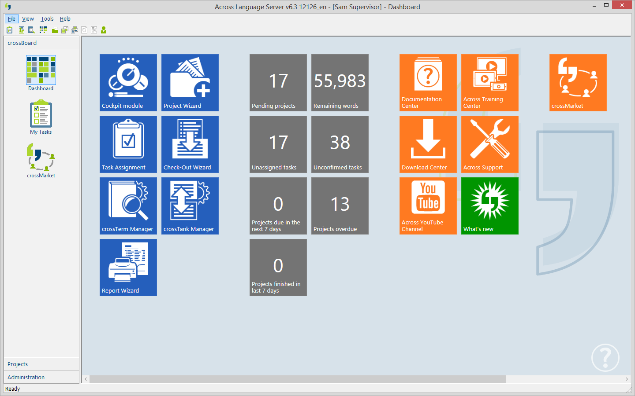Open the Remaining words tile
Image resolution: width=635 pixels, height=396 pixels.
340,83
